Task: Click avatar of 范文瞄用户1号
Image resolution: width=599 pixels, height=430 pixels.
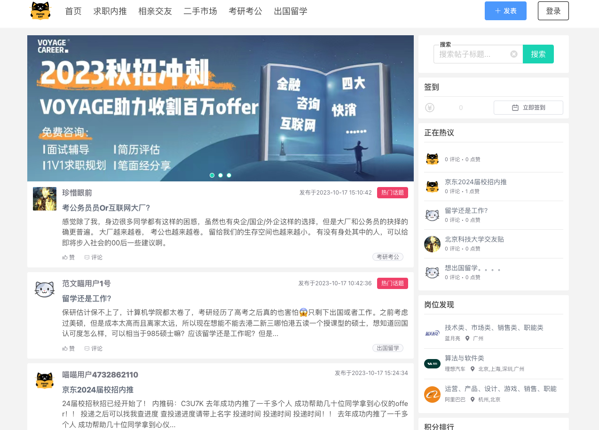Action: point(45,289)
